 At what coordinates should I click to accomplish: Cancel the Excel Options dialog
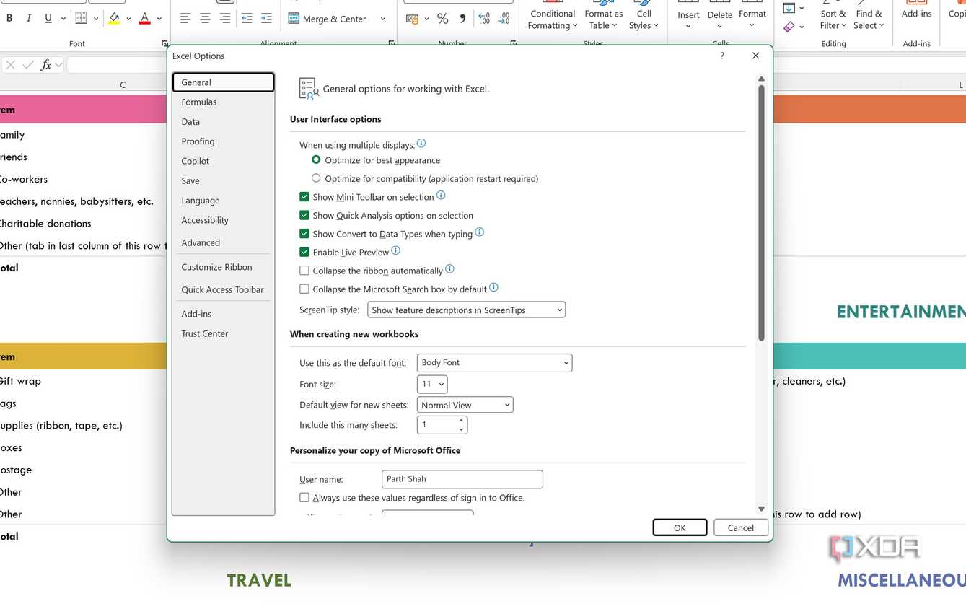pos(741,527)
